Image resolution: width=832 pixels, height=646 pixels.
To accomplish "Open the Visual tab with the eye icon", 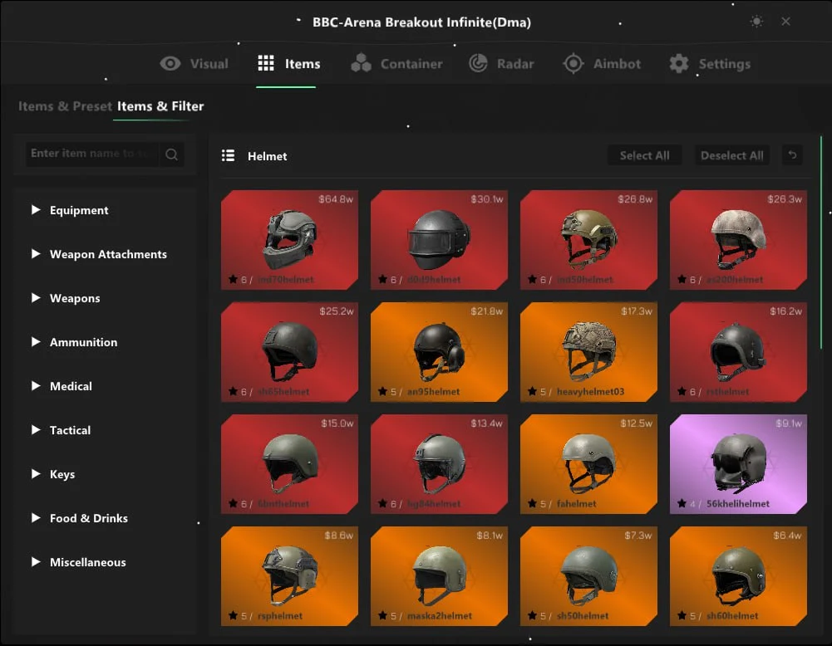I will [194, 64].
